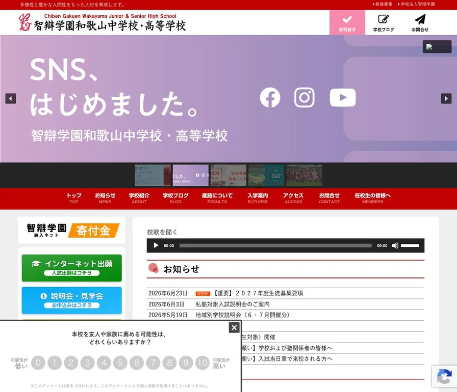Open お問合せ paper plane icon
The height and width of the screenshot is (392, 457).
tap(420, 23)
